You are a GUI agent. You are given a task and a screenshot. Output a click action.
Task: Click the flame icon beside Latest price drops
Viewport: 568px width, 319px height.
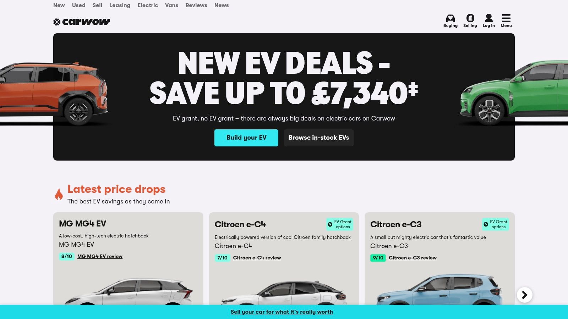[59, 194]
